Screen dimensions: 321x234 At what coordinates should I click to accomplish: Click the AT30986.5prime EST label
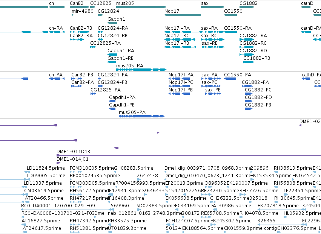pos(232,206)
